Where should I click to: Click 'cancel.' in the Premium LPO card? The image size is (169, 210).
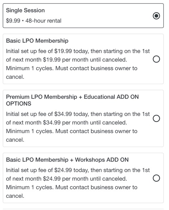pos(15,140)
